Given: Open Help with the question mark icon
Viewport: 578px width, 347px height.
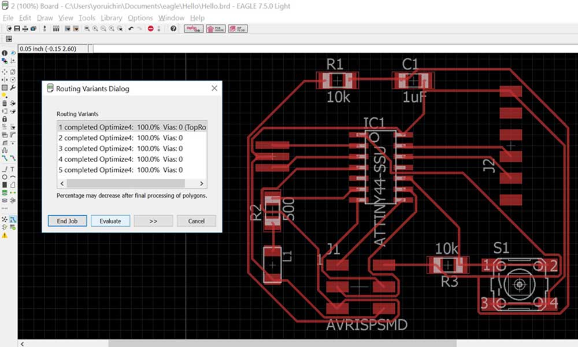Looking at the screenshot, I should [x=173, y=28].
